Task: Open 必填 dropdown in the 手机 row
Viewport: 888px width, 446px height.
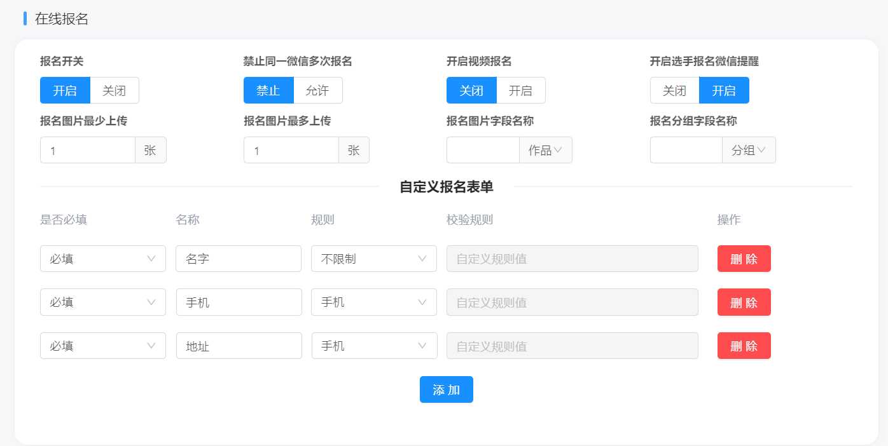Action: (103, 302)
